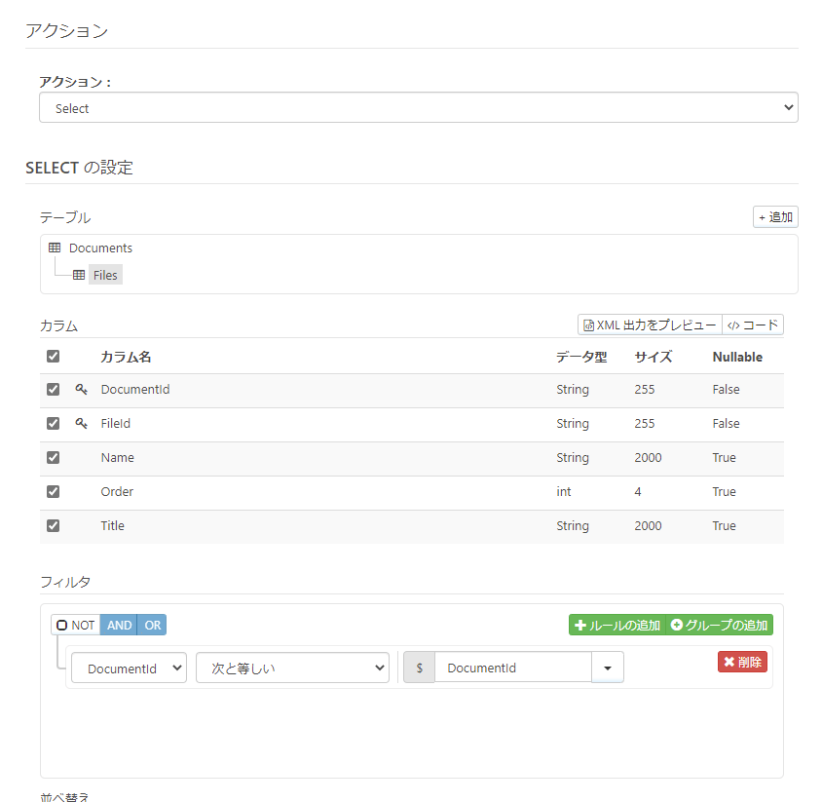822x802 pixels.
Task: Click the 追加 button above the table tree
Action: pos(775,216)
